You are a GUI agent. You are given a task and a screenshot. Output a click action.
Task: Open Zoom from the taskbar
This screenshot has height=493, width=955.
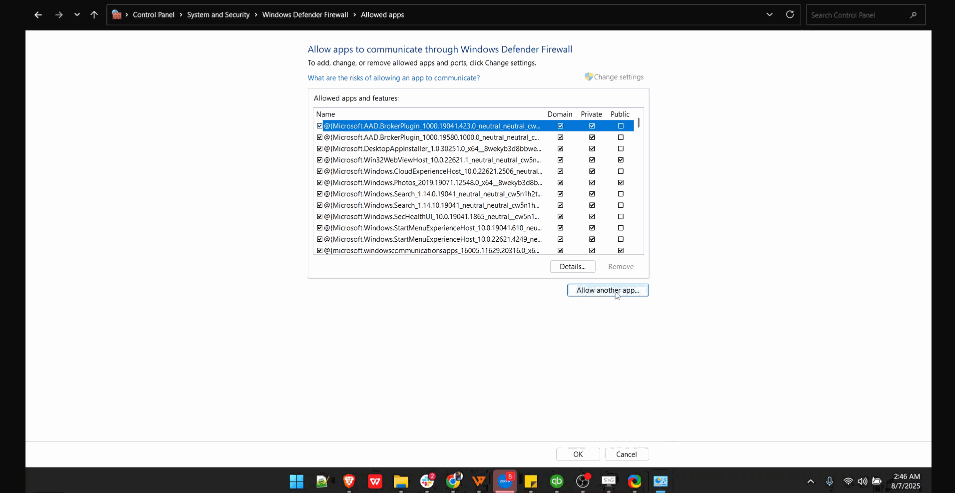point(505,481)
